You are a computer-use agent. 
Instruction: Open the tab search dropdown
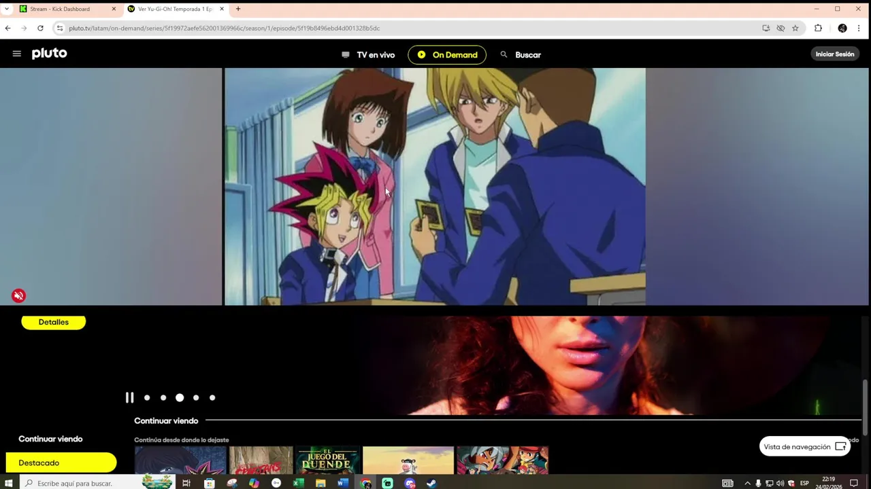6,9
